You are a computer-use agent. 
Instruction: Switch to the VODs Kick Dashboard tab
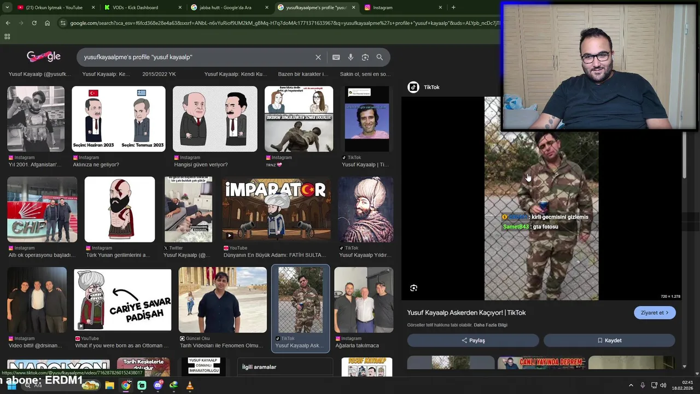[142, 8]
